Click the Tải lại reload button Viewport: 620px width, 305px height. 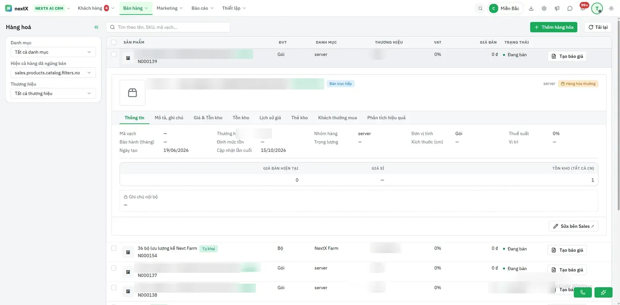click(598, 27)
